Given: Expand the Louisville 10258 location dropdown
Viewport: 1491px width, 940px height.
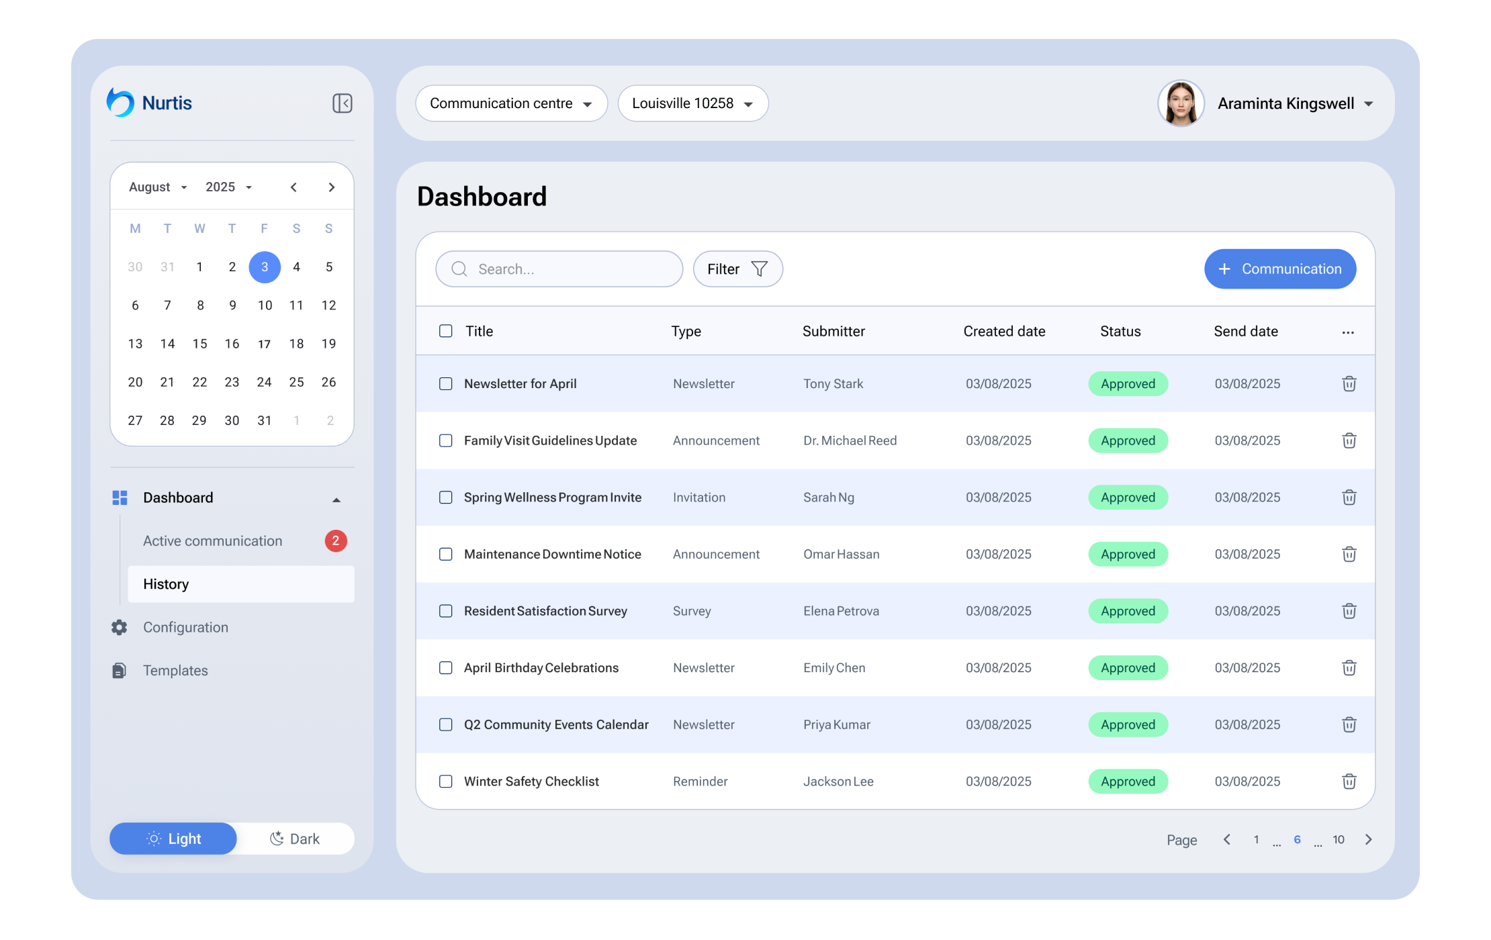Looking at the screenshot, I should 692,103.
